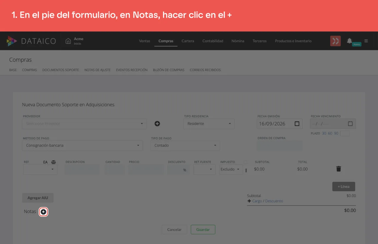The height and width of the screenshot is (244, 378).
Task: Open the three-dot options next to Impuesto
Action: (x=246, y=171)
